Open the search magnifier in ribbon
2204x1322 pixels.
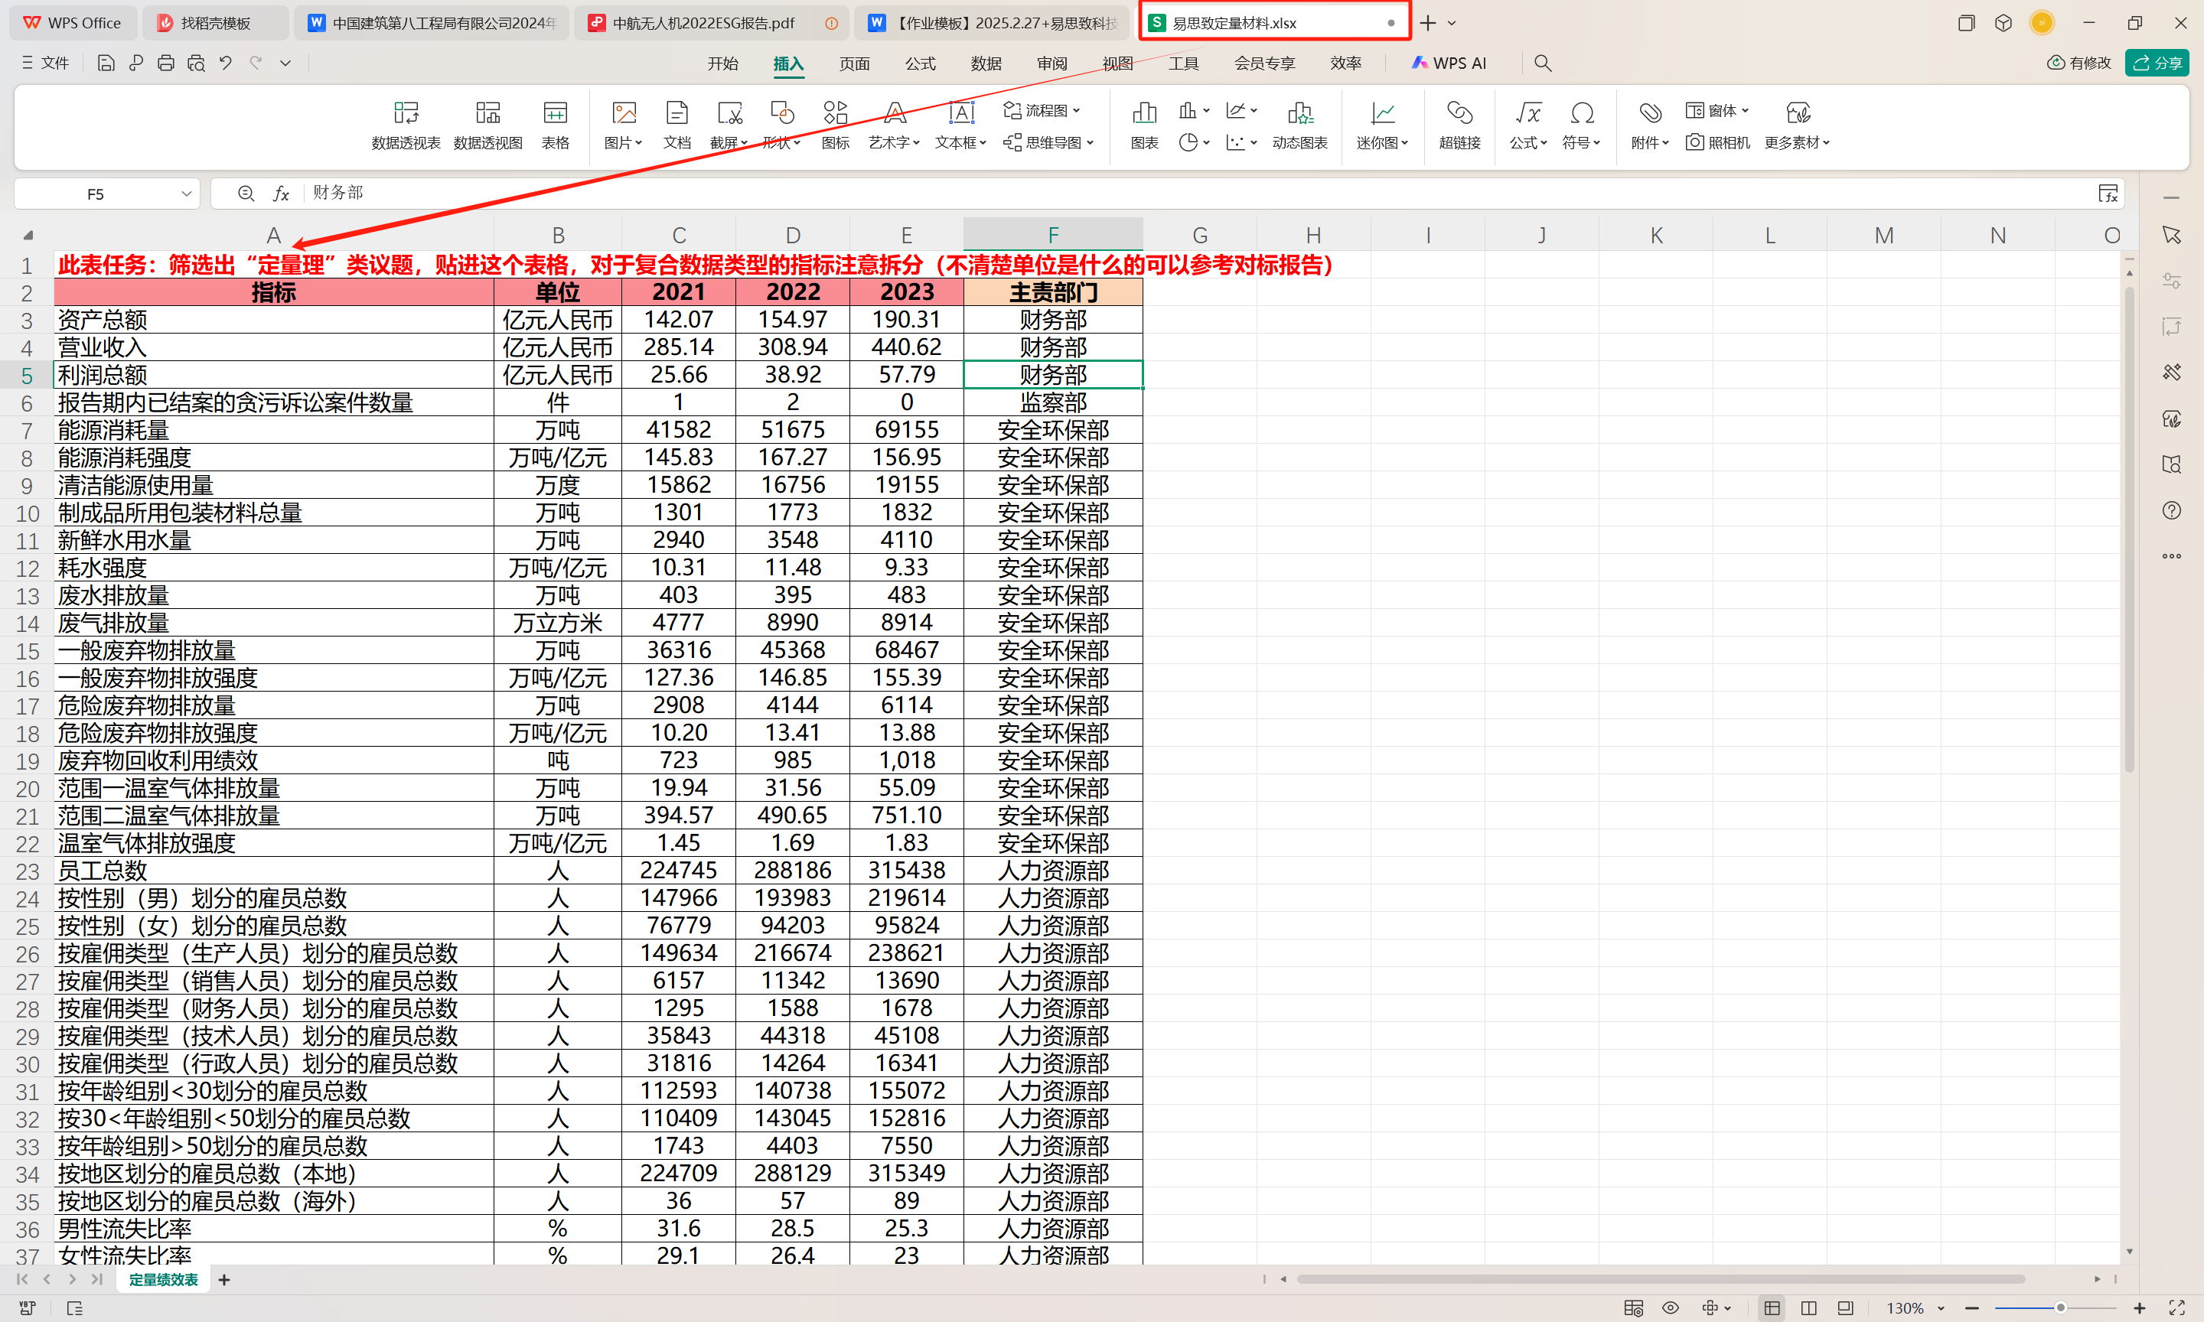pos(1543,63)
